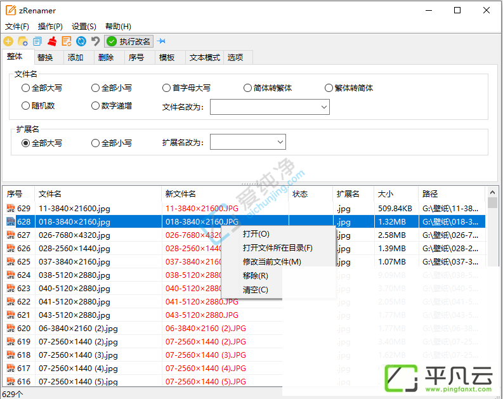Click the JPG file icon for row 629

tap(11, 209)
